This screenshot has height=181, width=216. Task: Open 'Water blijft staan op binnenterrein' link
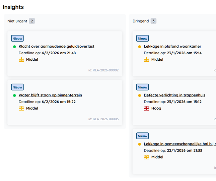(x=50, y=95)
